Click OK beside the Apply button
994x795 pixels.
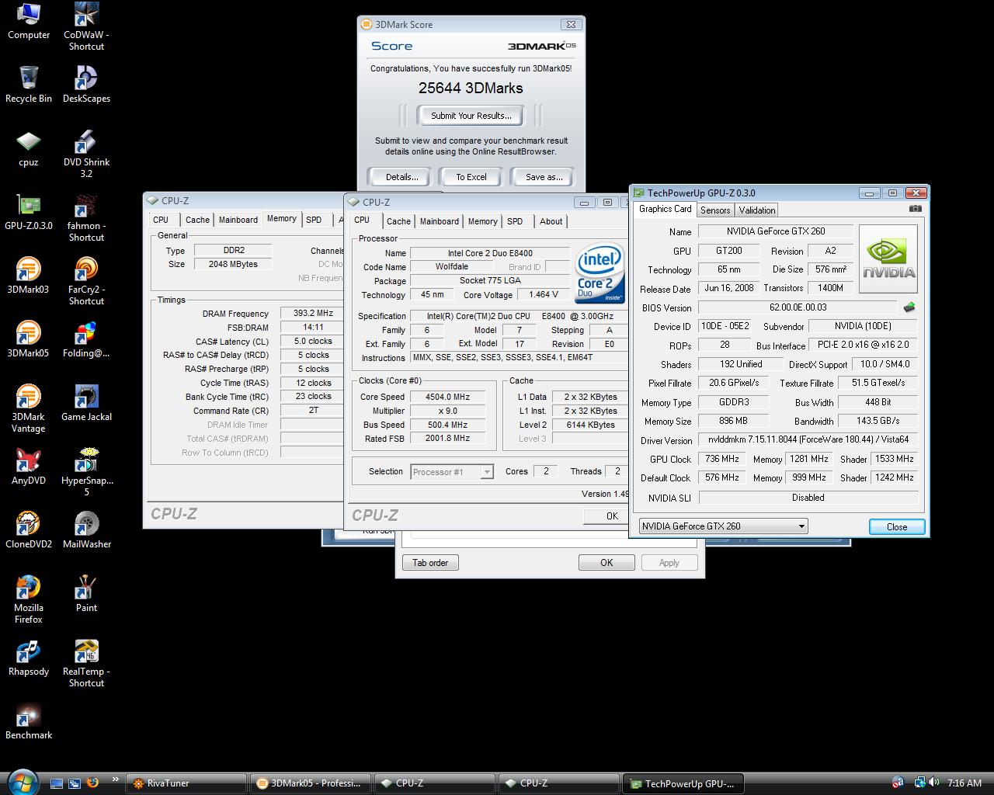click(x=606, y=563)
